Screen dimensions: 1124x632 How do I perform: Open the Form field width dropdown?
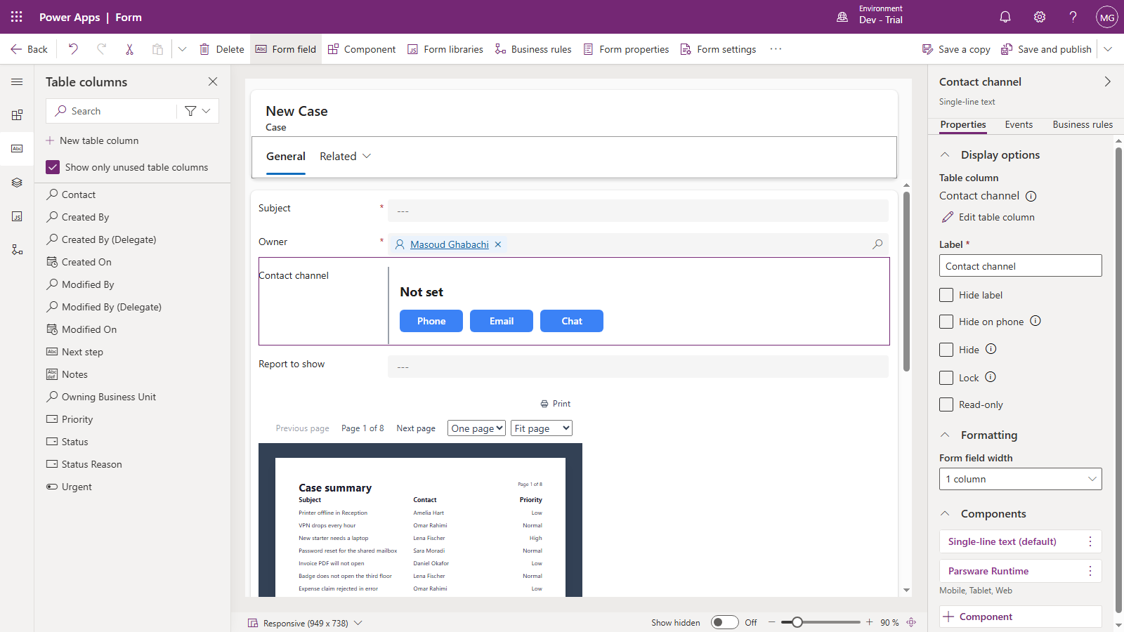(x=1020, y=479)
